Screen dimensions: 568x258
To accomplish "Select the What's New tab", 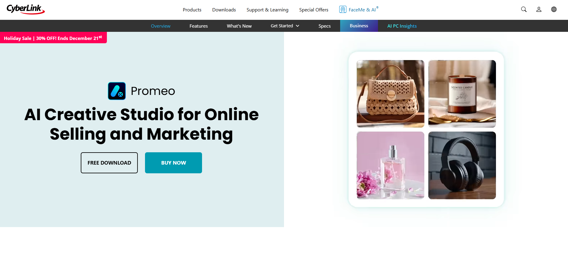I will (x=239, y=26).
